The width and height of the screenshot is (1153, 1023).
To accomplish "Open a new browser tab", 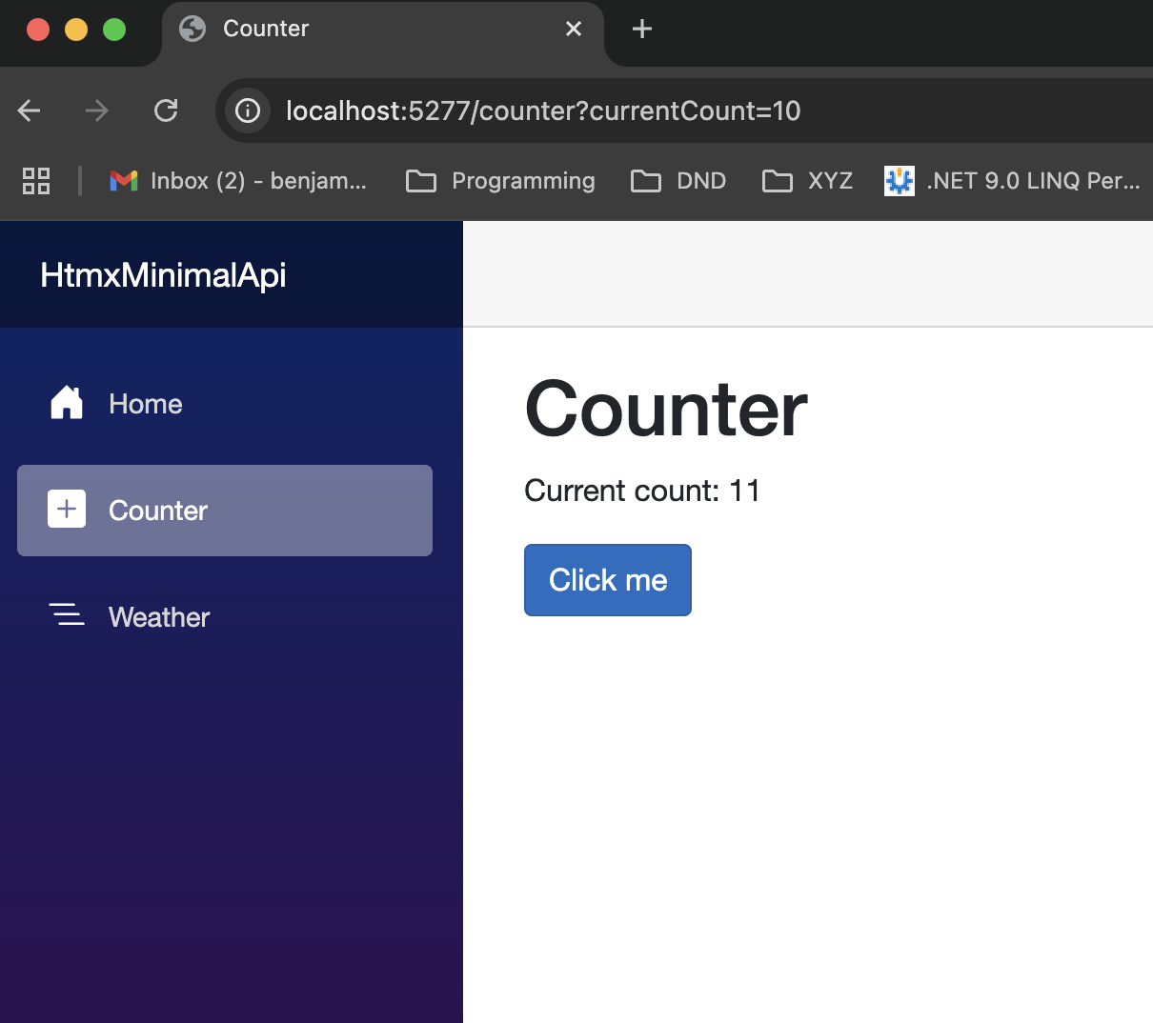I will tap(642, 29).
